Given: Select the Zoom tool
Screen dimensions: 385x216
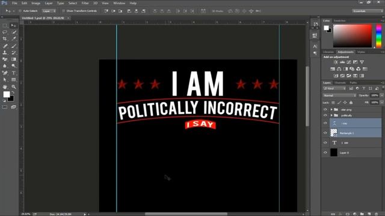Looking at the screenshot, I should [14, 86].
